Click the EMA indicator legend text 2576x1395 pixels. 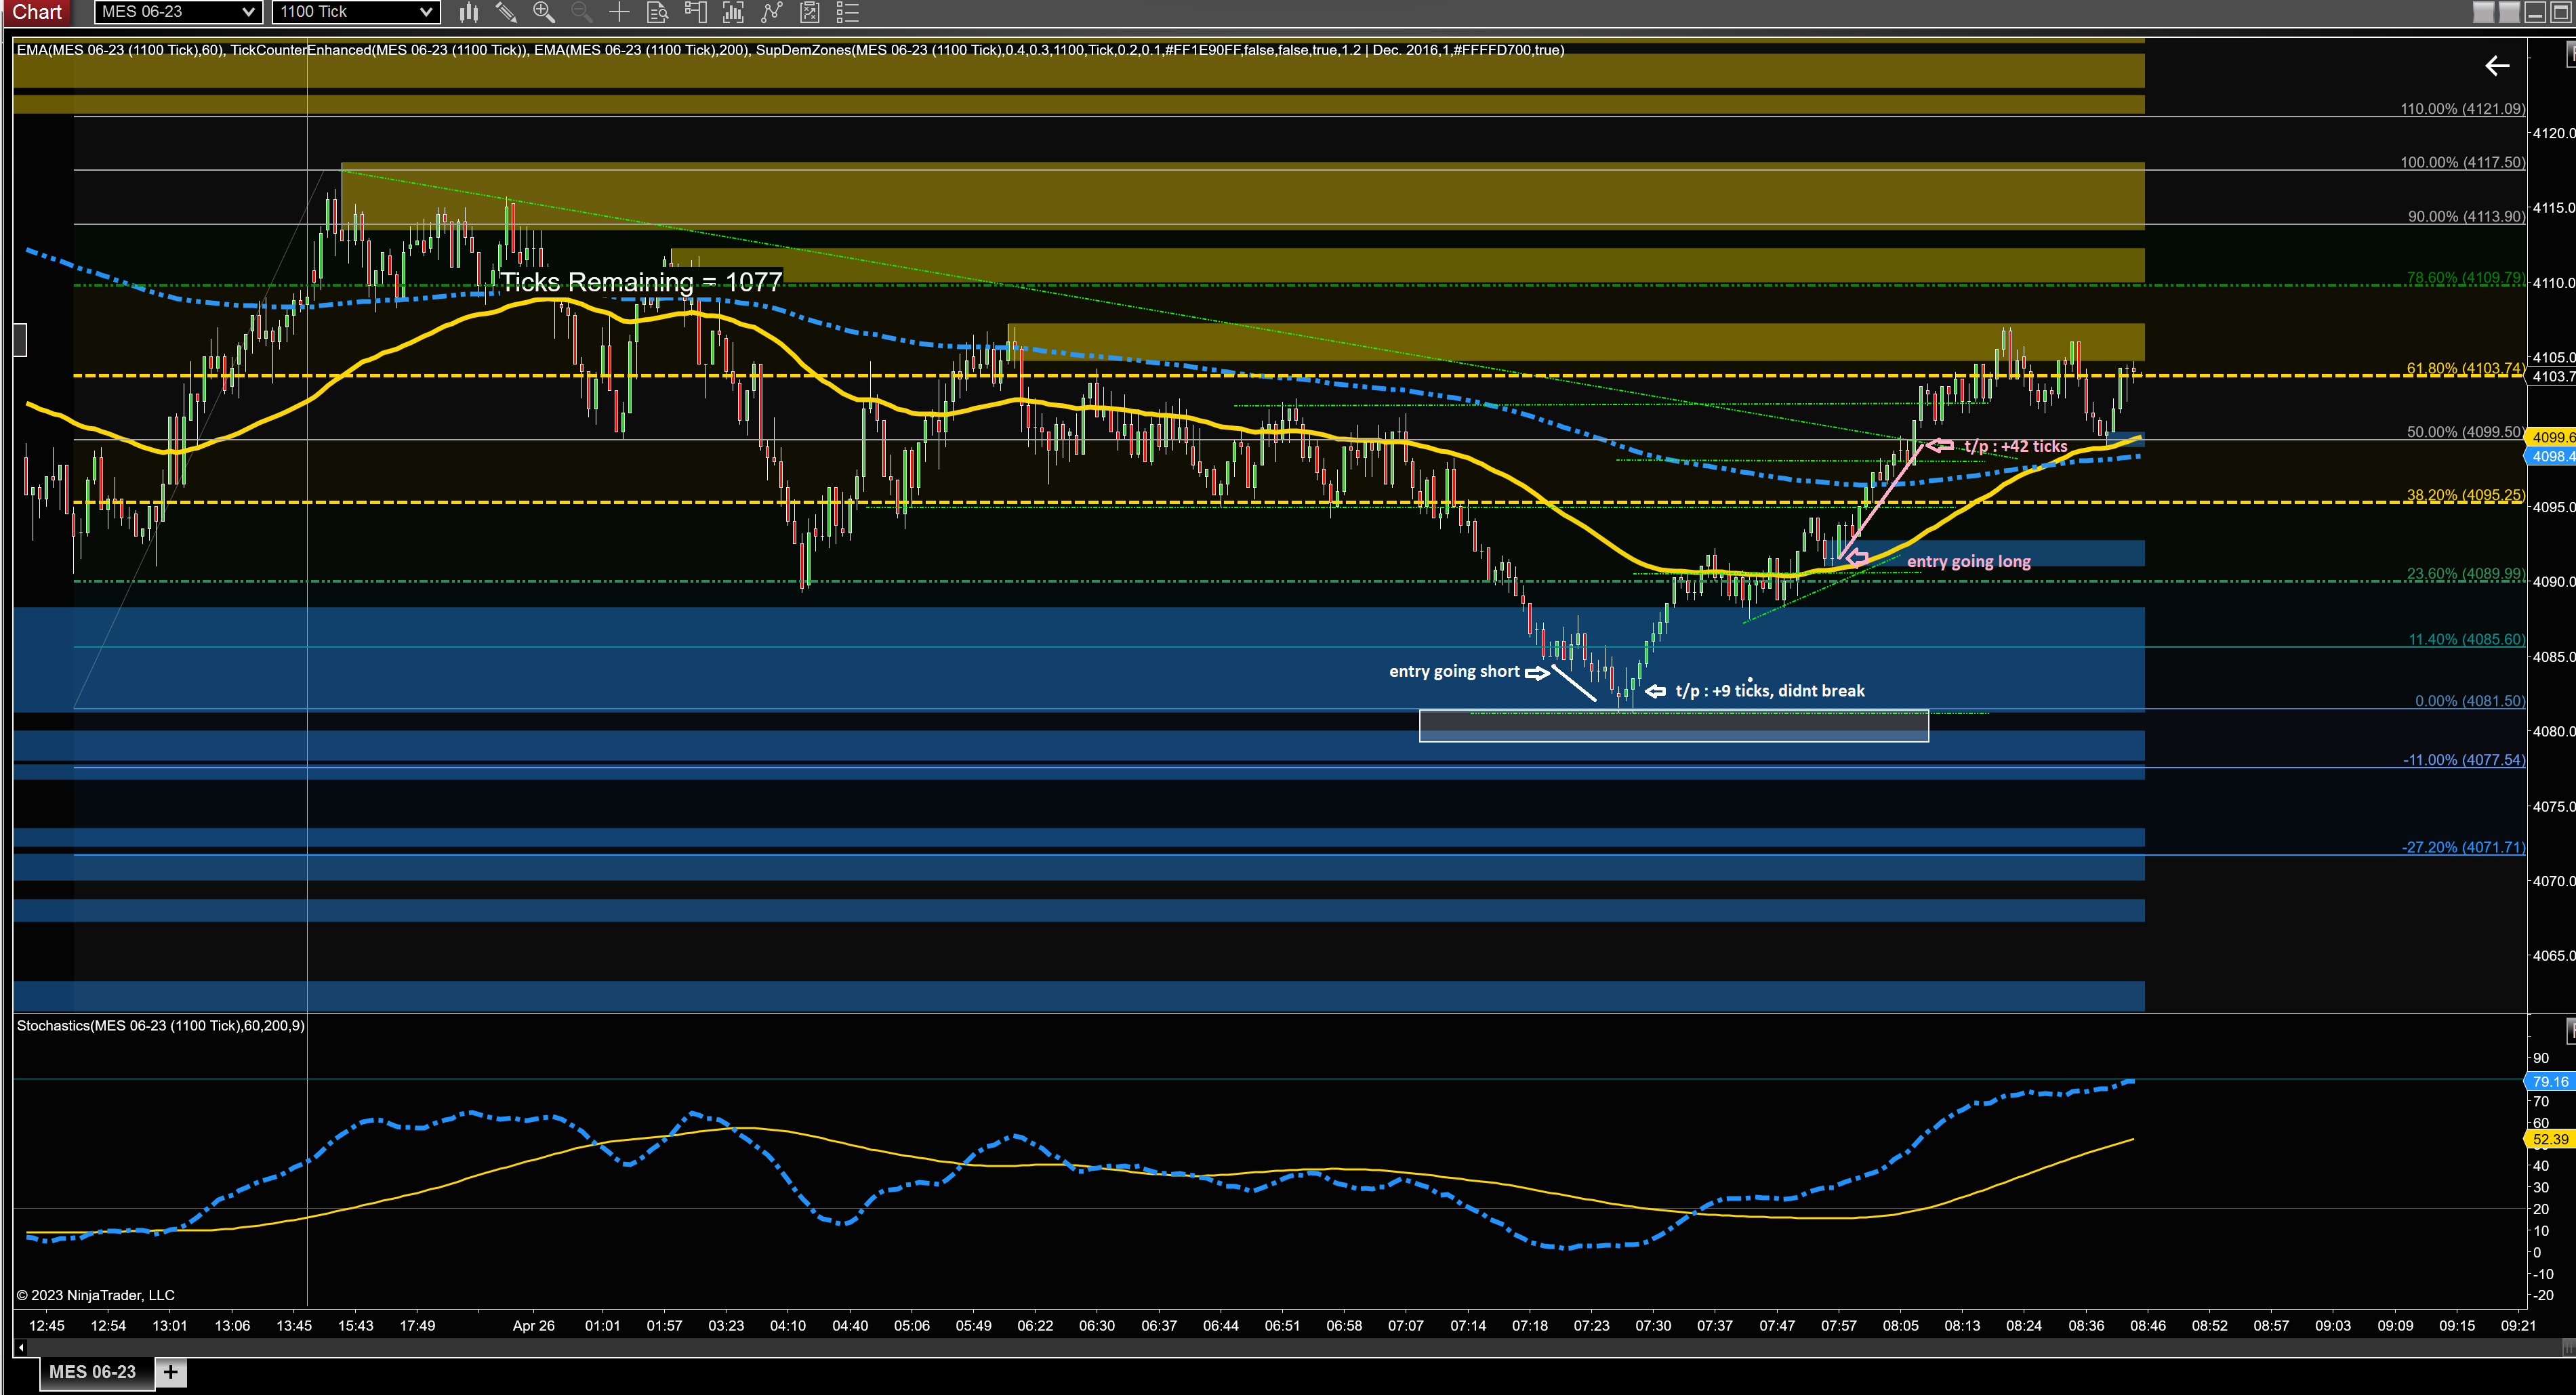tap(790, 50)
